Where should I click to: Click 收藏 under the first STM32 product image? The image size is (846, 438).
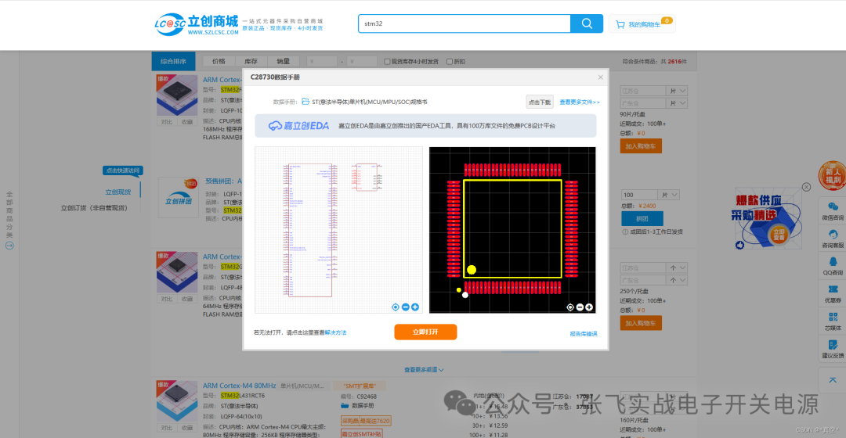(x=187, y=122)
